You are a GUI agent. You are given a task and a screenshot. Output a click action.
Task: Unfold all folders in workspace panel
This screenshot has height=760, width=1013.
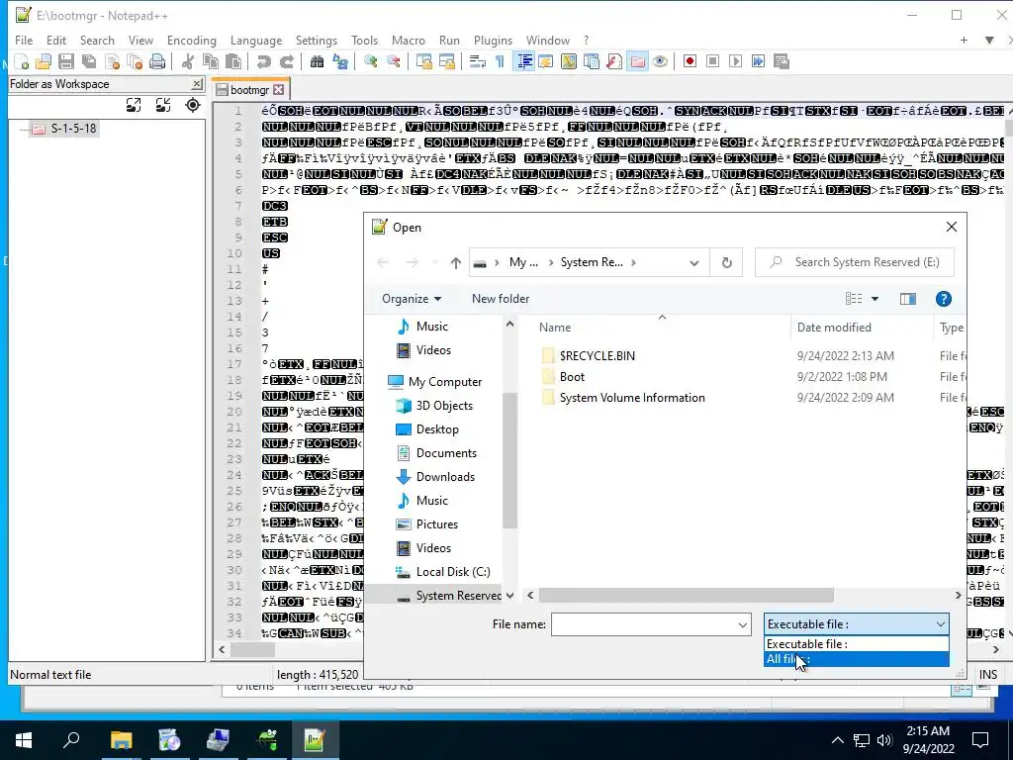[134, 105]
